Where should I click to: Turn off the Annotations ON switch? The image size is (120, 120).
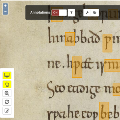(59, 13)
